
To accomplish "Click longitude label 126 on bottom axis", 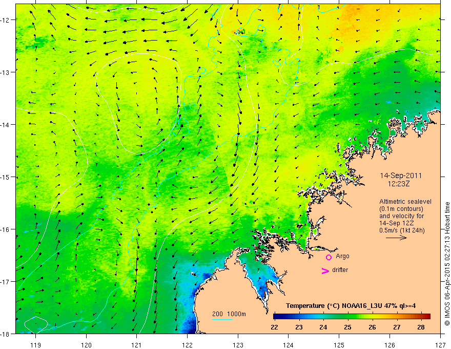I will [389, 345].
